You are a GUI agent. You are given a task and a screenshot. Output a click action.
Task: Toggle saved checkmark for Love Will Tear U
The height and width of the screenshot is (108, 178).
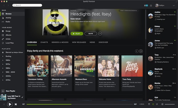[x=22, y=97]
